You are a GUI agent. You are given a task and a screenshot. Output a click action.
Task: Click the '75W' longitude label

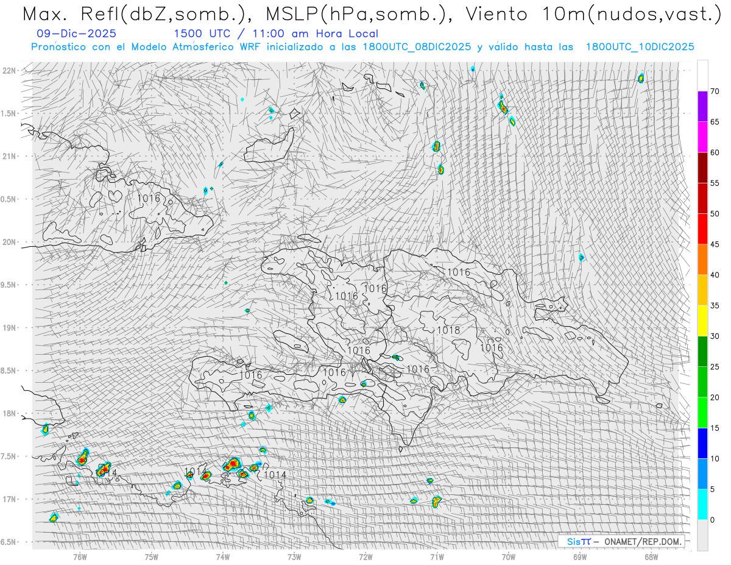tap(152, 556)
